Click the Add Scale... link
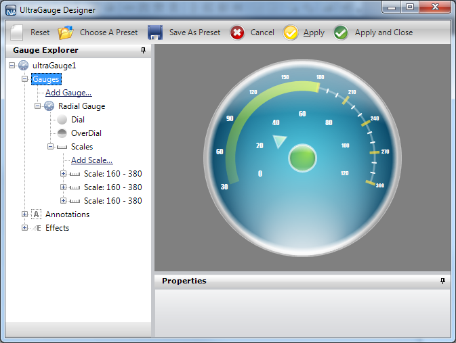The height and width of the screenshot is (343, 456). pyautogui.click(x=91, y=160)
